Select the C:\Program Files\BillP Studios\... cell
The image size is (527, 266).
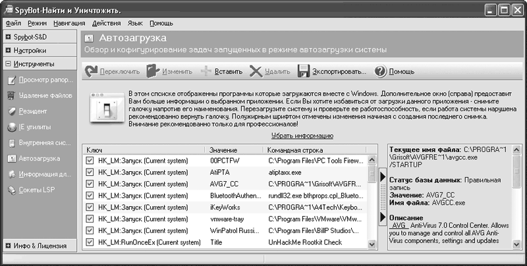(314, 230)
